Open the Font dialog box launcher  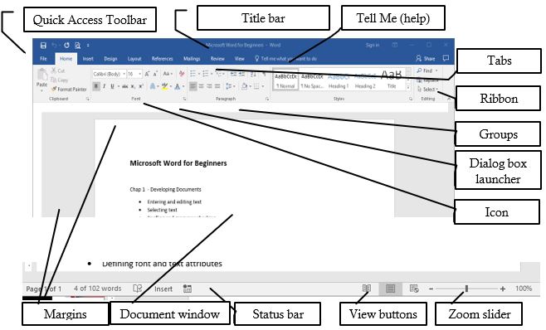184,99
